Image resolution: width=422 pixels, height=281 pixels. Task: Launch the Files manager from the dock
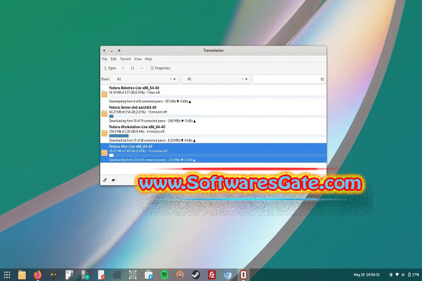(x=22, y=275)
